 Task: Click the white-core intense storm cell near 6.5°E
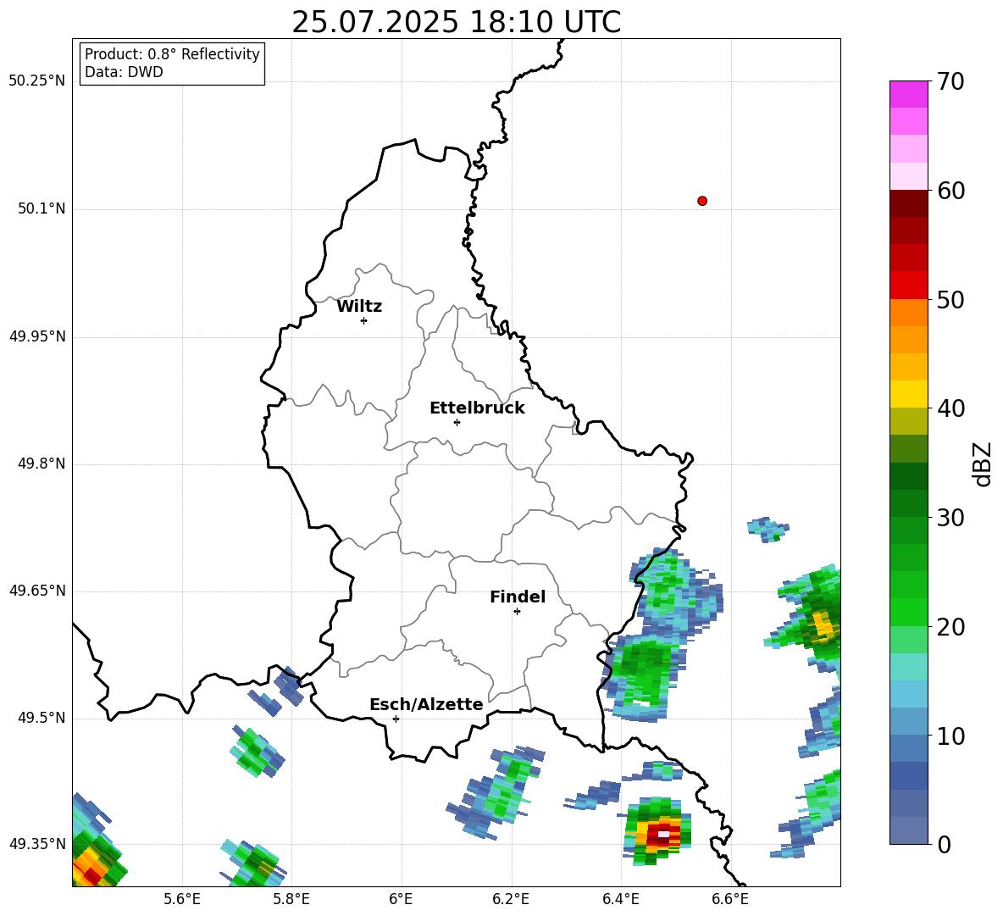663,834
